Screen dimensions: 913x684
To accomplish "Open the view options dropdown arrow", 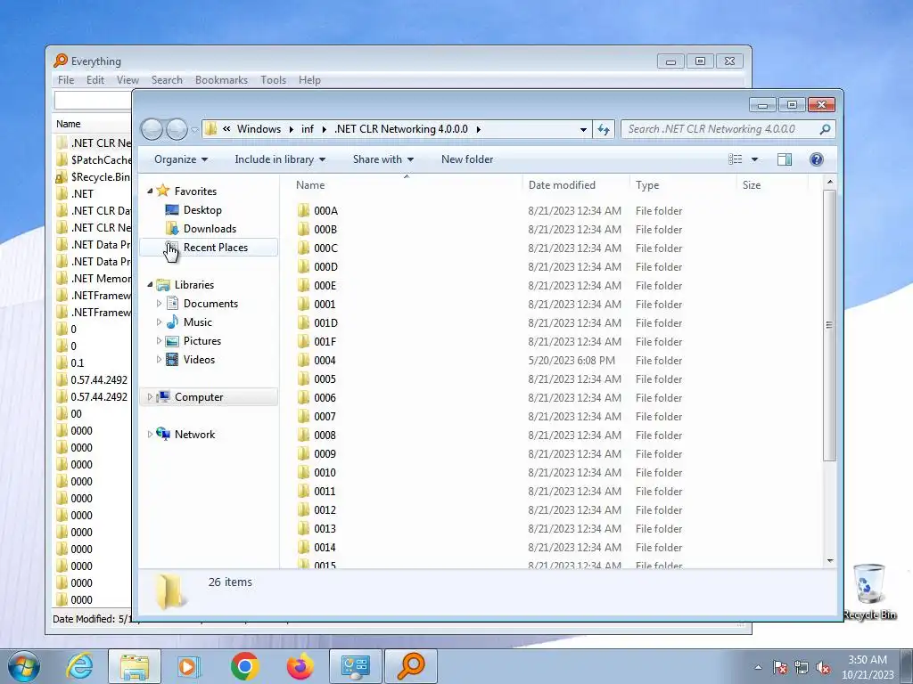I will coord(754,159).
